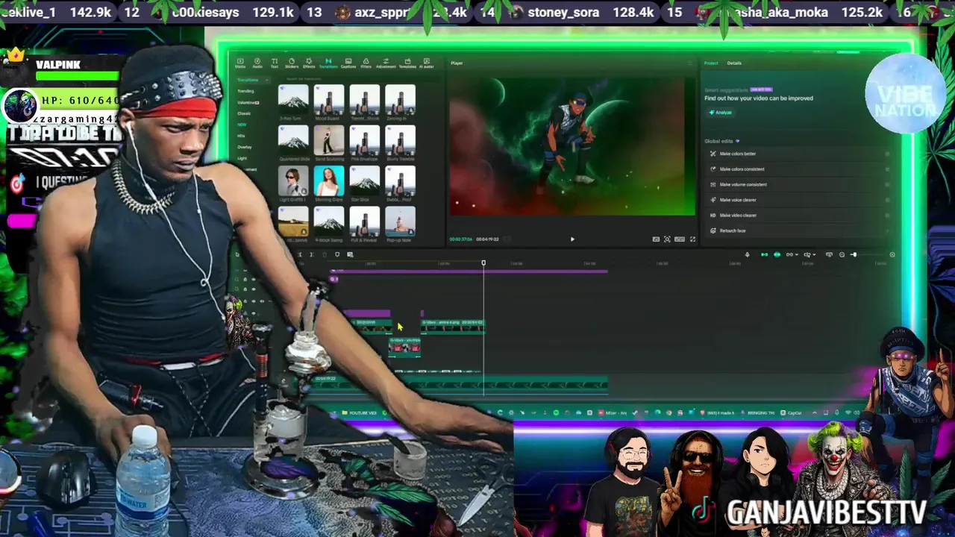Image resolution: width=955 pixels, height=537 pixels.
Task: Switch to the Details tab
Action: click(734, 63)
